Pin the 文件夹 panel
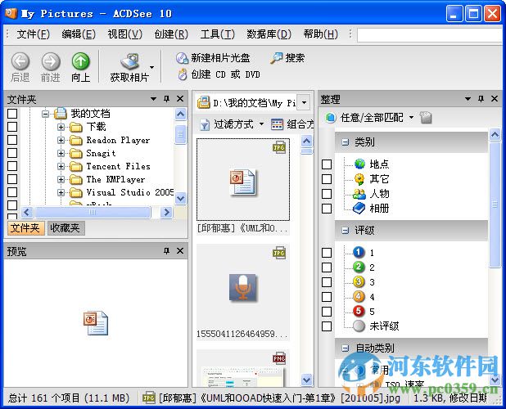Image resolution: width=506 pixels, height=409 pixels. click(166, 99)
